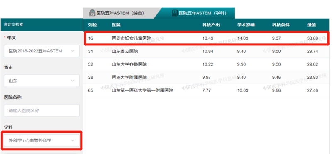This screenshot has height=154, width=332.
Task: Click 科技条件 column header
Action: 281,25
